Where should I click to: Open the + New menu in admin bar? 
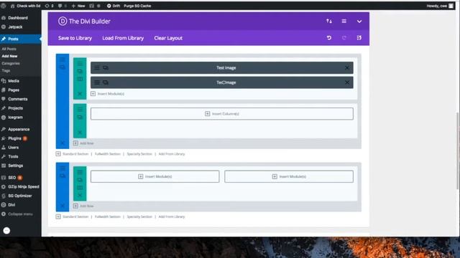(x=78, y=6)
